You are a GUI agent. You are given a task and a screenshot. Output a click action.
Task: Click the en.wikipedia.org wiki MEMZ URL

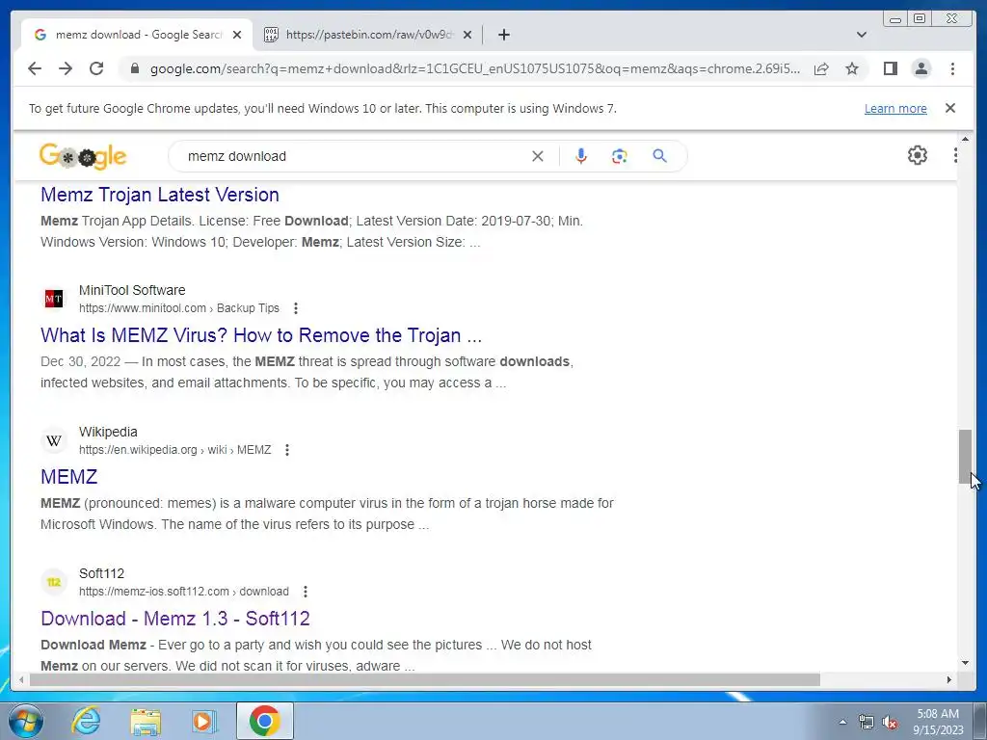[x=175, y=450]
